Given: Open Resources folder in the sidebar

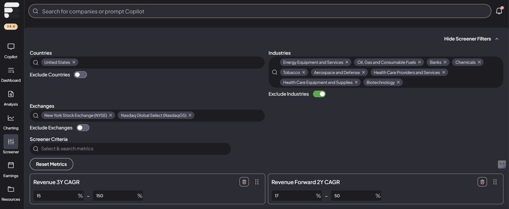Looking at the screenshot, I should 11,193.
